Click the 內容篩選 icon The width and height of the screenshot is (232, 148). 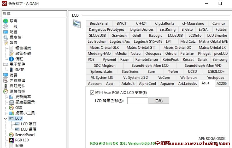coord(5,80)
